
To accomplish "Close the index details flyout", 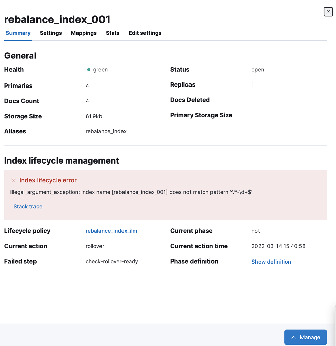I will pos(328,12).
